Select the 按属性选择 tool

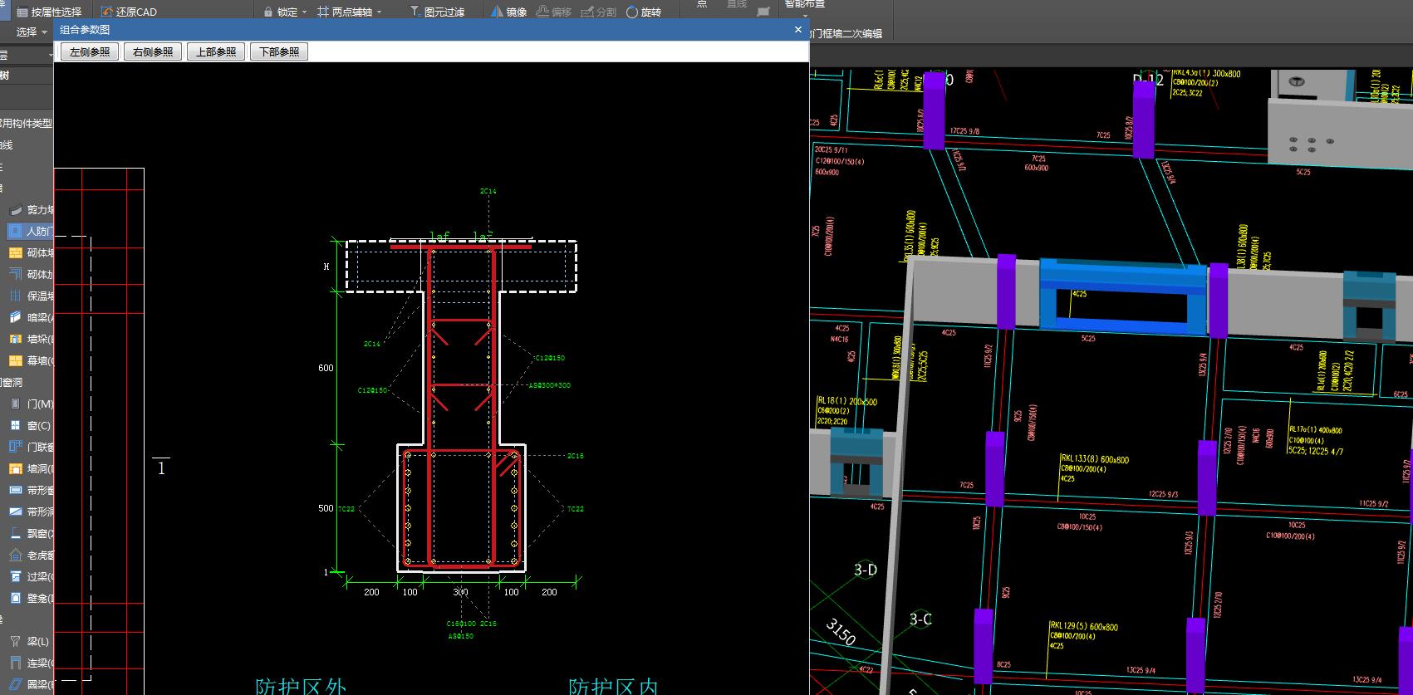coord(49,12)
